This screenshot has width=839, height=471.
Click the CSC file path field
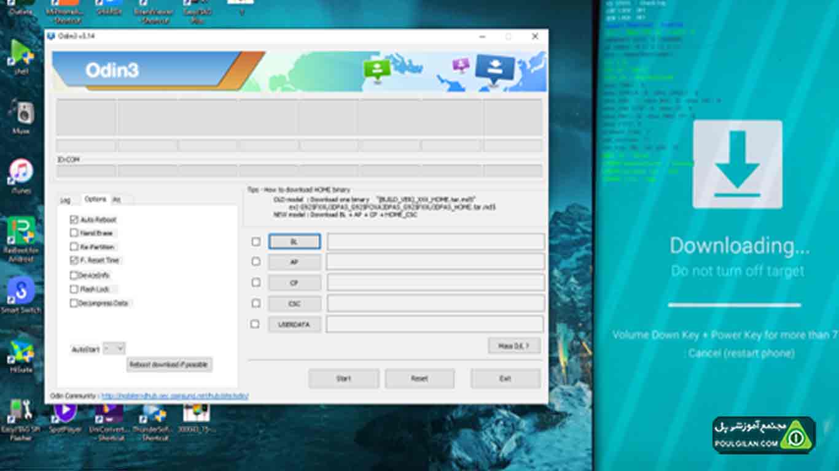(435, 304)
